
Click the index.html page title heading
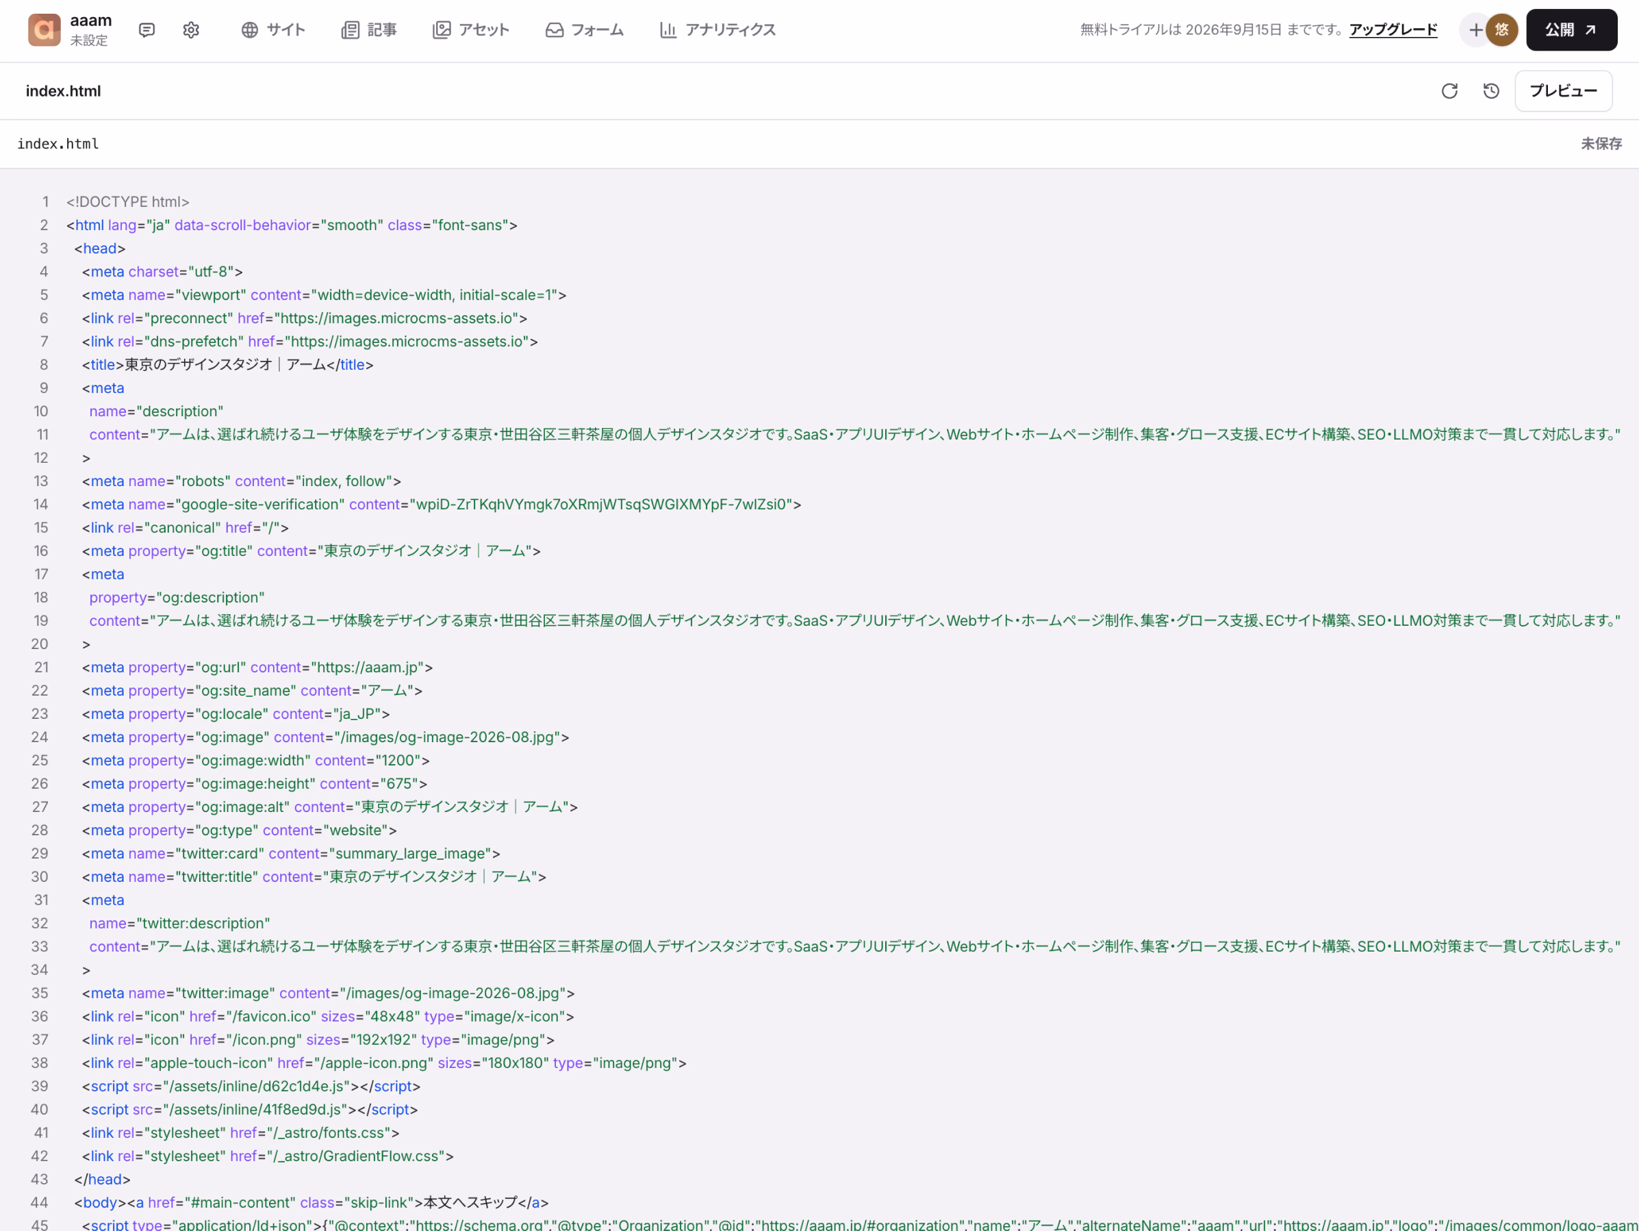tap(63, 91)
